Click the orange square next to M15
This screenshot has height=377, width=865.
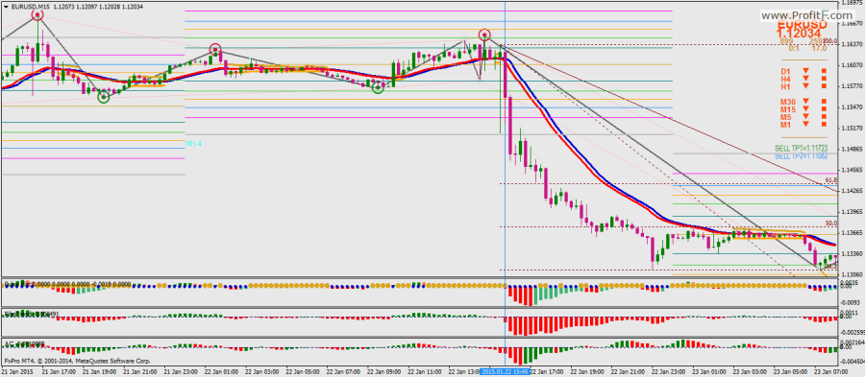coord(825,109)
